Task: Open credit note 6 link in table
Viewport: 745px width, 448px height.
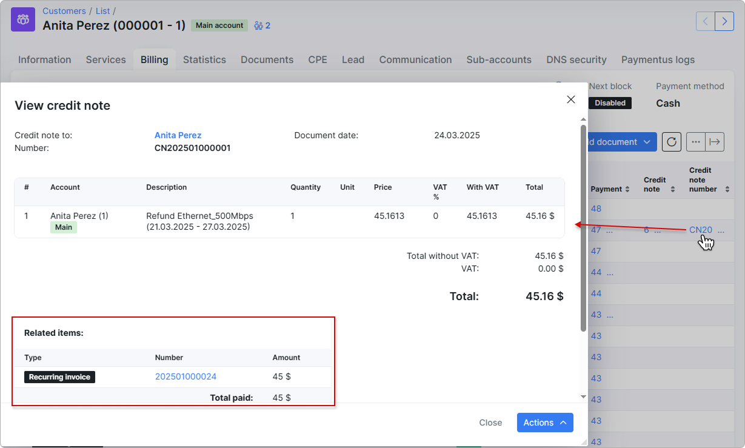Action: (x=646, y=230)
